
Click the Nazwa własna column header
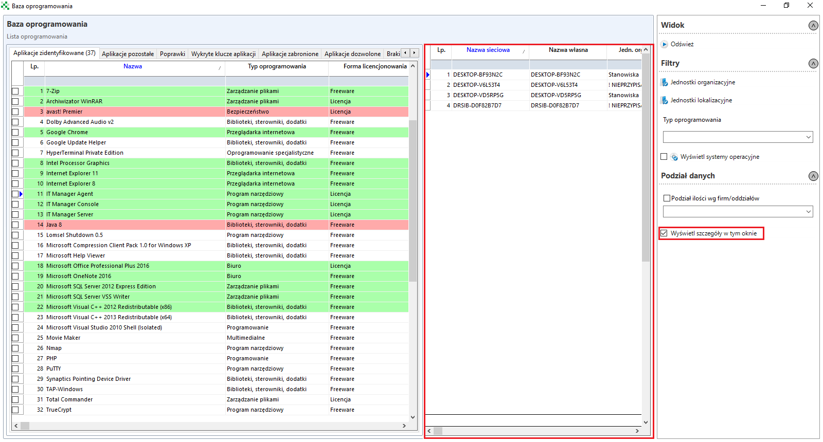point(568,50)
